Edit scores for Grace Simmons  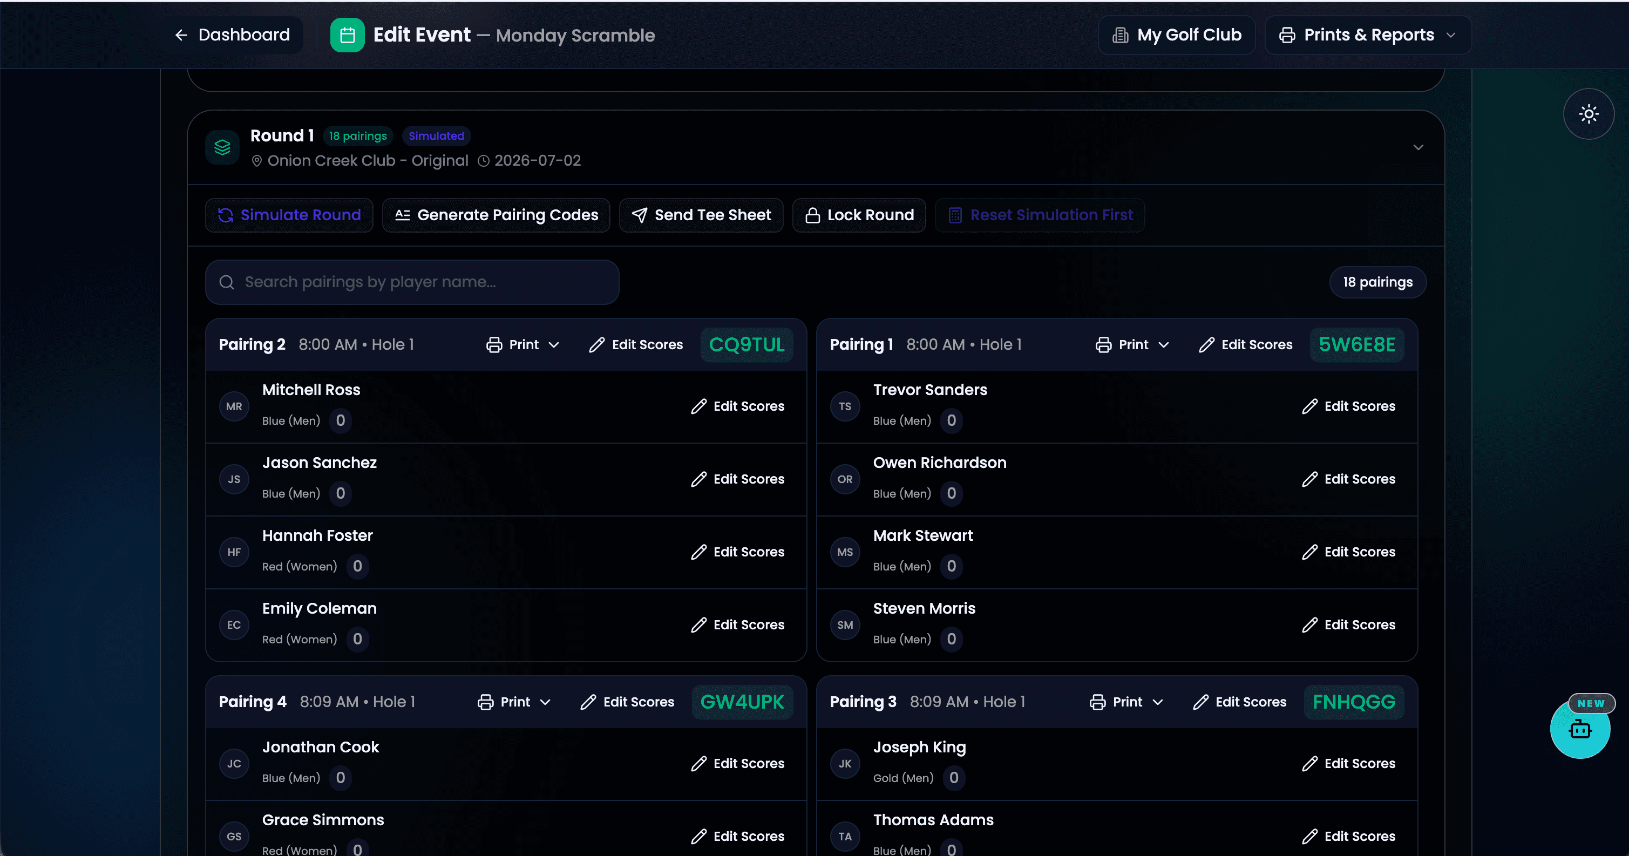pyautogui.click(x=737, y=837)
